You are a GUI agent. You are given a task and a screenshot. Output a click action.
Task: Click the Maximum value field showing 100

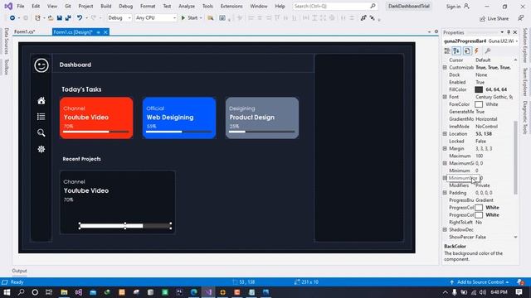coord(494,156)
